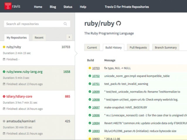187x140 pixels.
Task: Click 'The Ruby Programming Language' description
Action: tap(109, 33)
